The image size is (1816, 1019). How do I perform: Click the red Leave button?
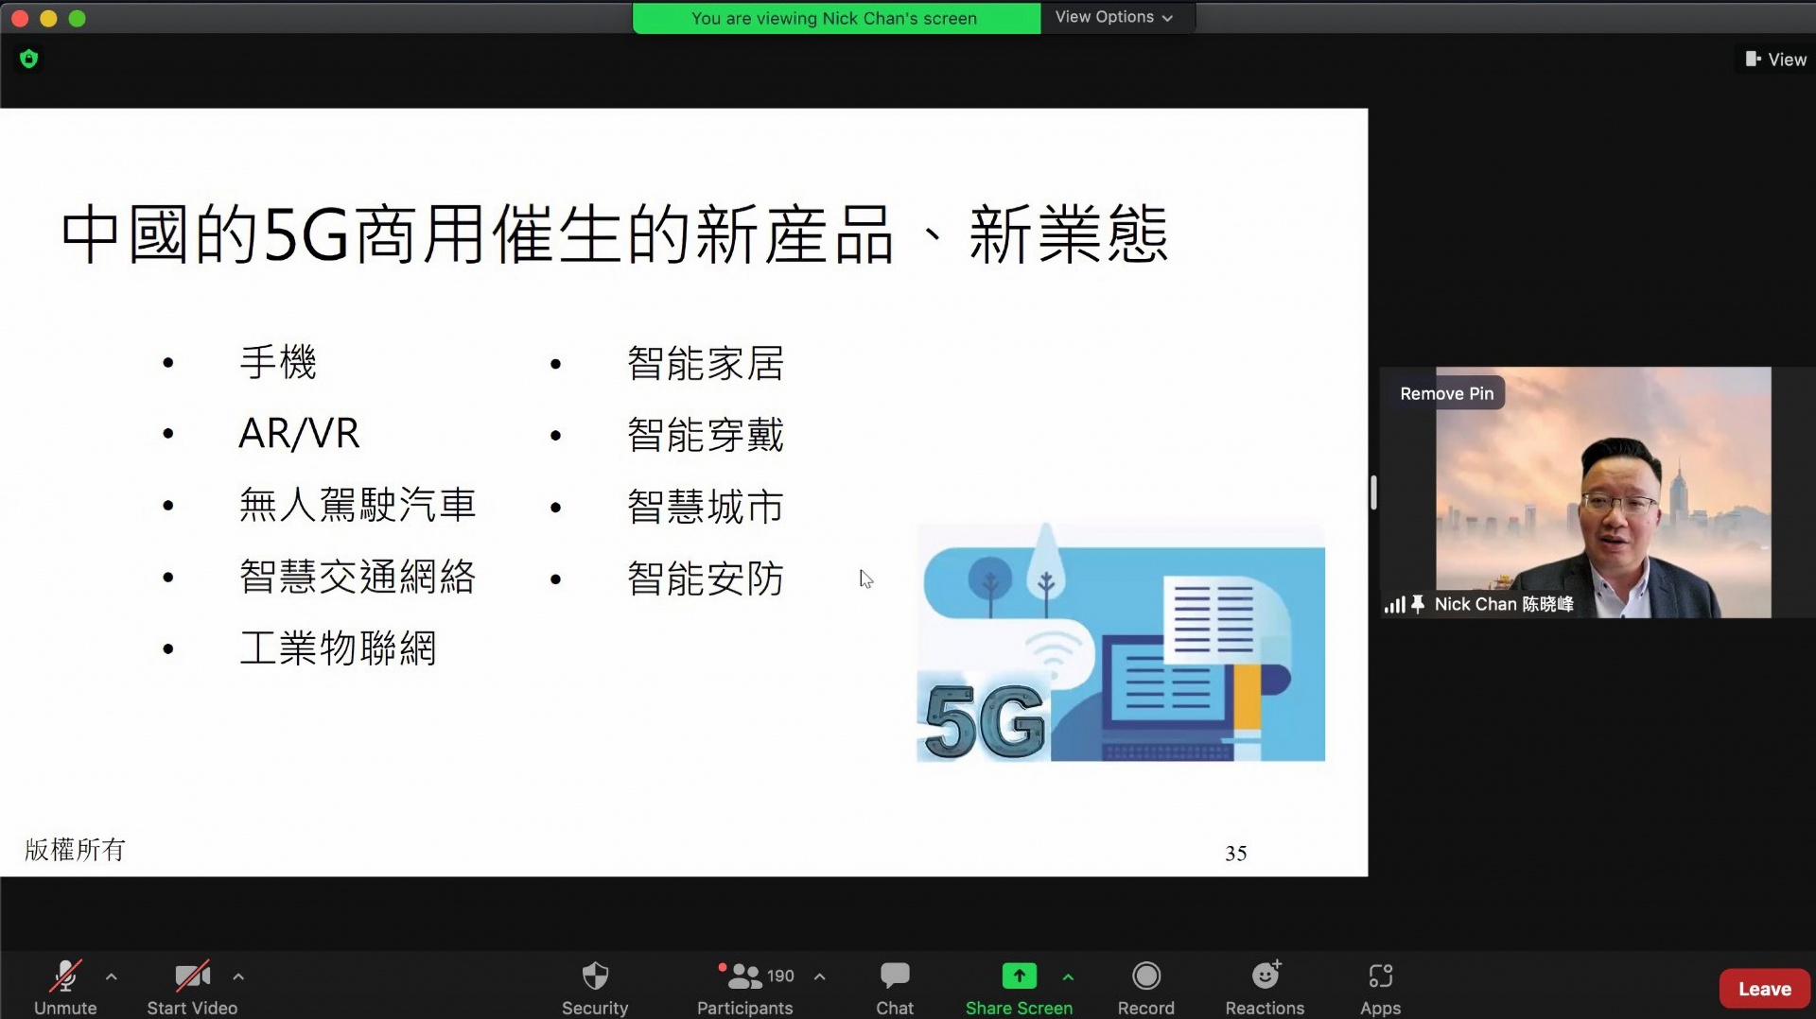click(x=1764, y=989)
